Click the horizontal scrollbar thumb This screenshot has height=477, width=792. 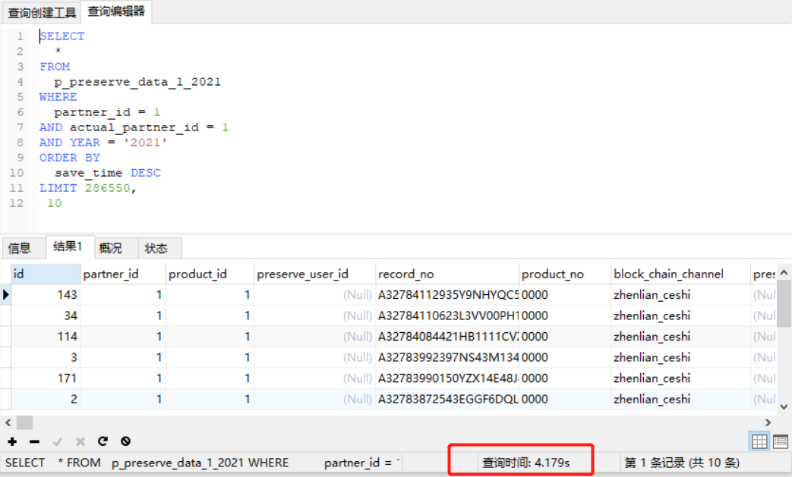click(24, 422)
